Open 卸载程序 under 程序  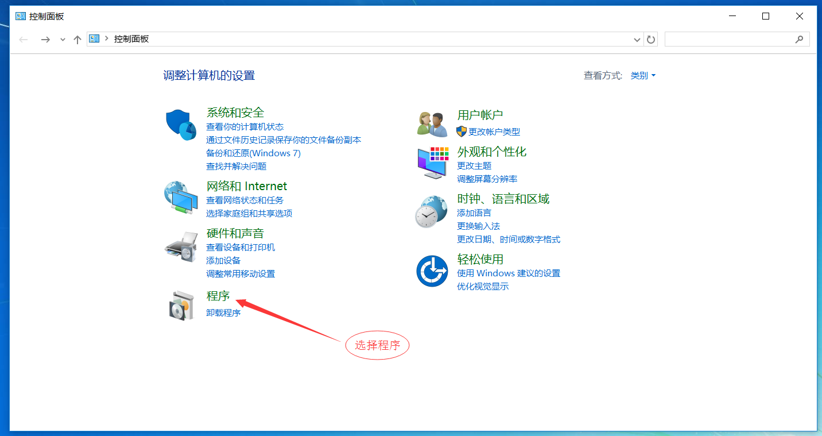tap(223, 312)
